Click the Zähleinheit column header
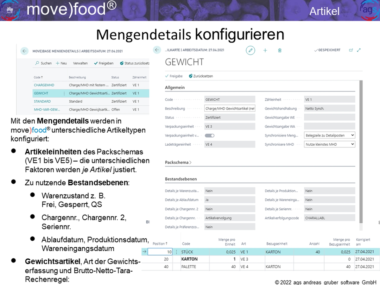 click(x=139, y=77)
